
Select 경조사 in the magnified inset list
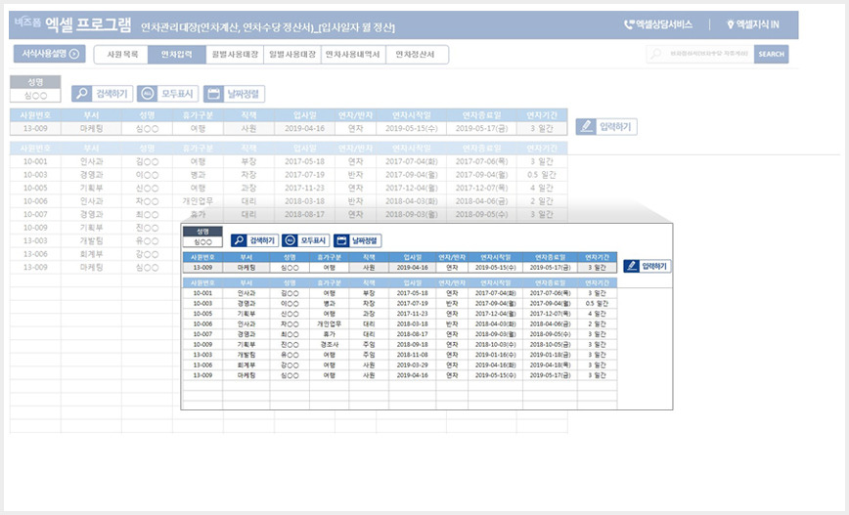click(330, 345)
